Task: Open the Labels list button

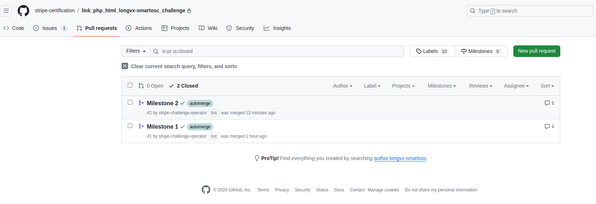Action: coord(433,51)
